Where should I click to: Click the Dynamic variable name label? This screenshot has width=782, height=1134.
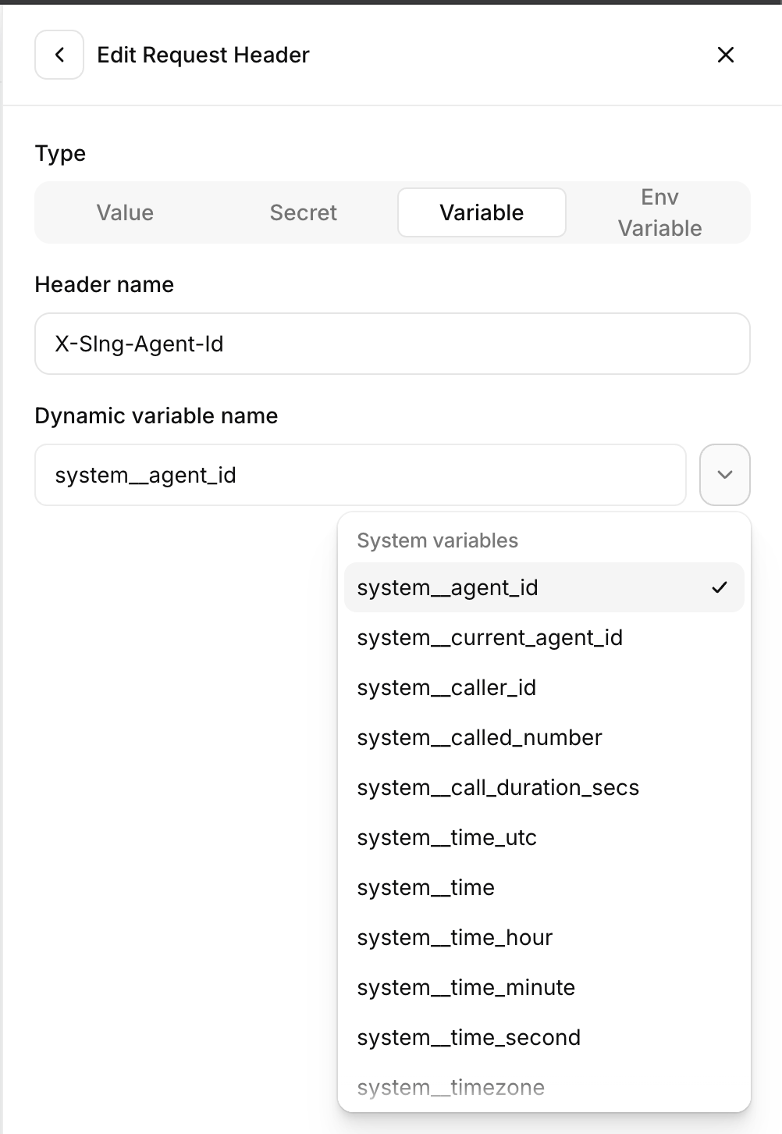pos(156,415)
